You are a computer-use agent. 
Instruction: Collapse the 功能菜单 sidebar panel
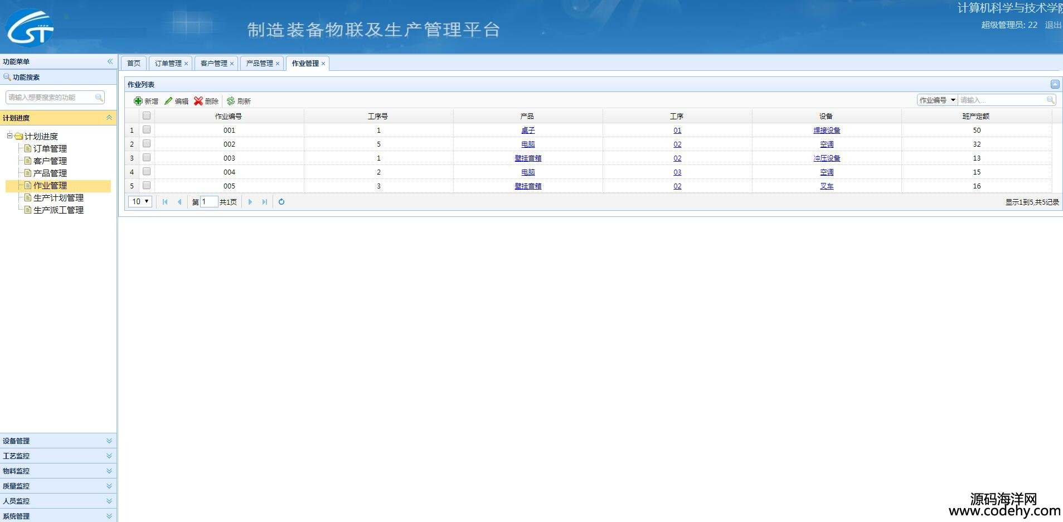tap(110, 61)
